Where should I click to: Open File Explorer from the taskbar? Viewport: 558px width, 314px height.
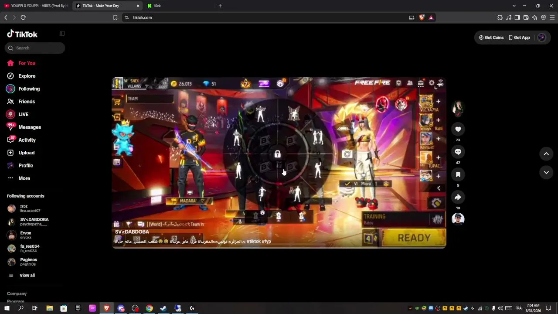point(50,308)
